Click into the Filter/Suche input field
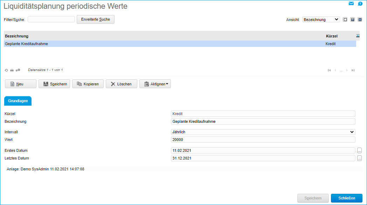The image size is (367, 205). pyautogui.click(x=51, y=19)
